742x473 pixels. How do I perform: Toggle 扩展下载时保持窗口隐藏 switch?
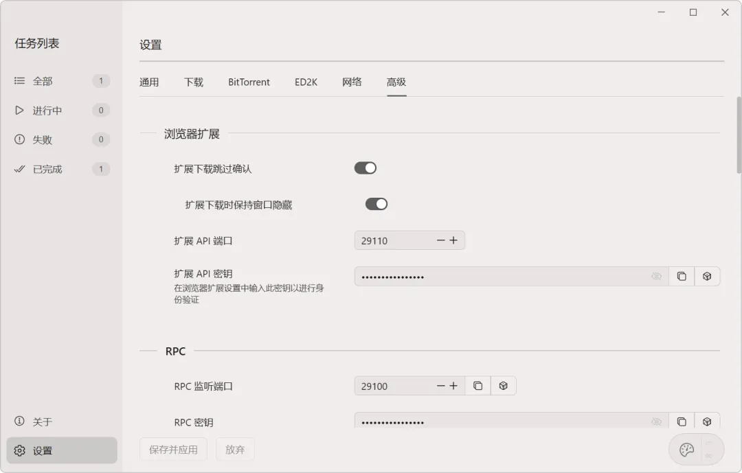(x=376, y=204)
